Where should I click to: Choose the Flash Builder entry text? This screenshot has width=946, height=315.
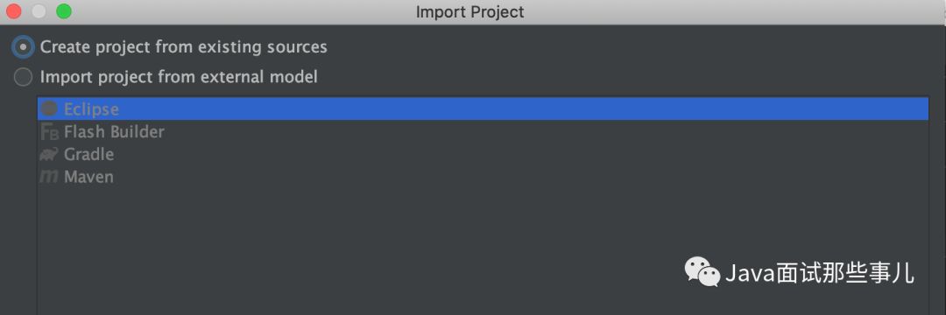point(114,132)
